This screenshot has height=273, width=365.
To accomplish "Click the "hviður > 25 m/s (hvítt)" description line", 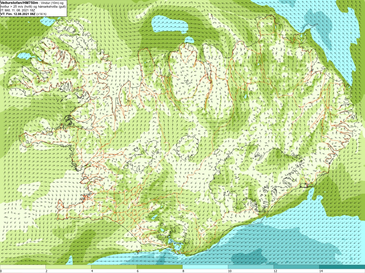I will pos(33,7).
